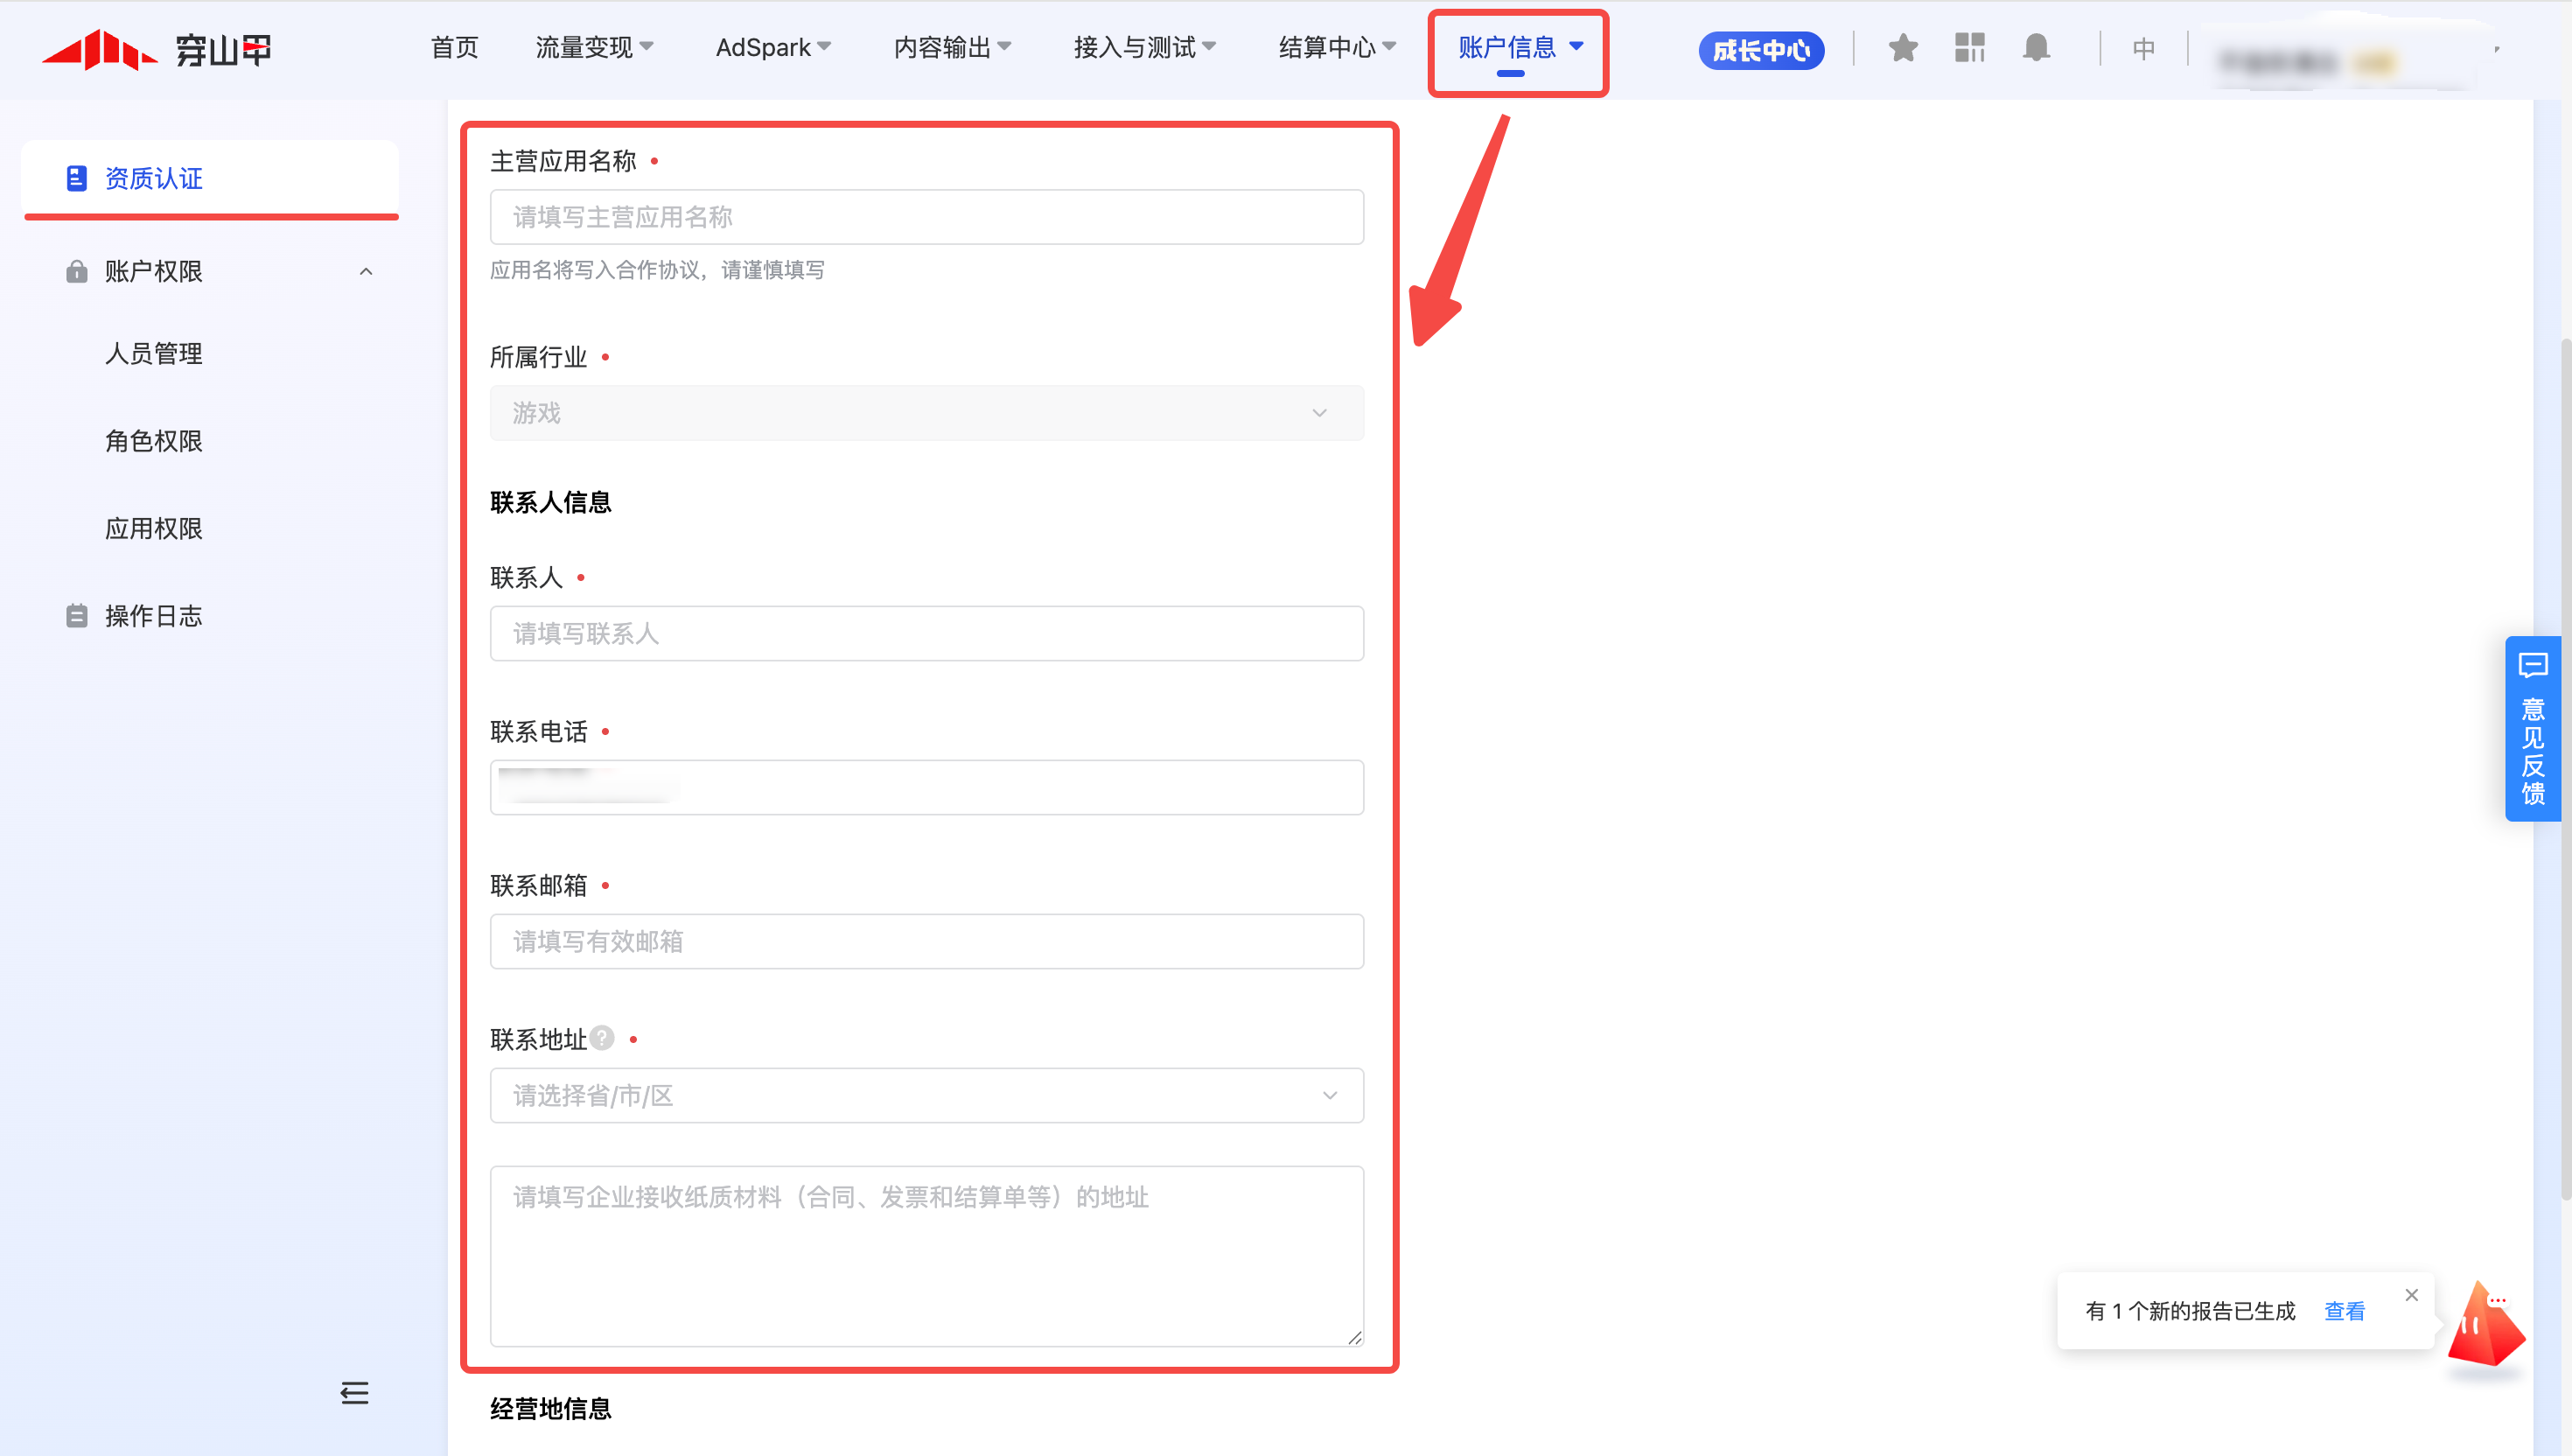Open the 所属行业 dropdown
2572x1456 pixels.
(926, 413)
